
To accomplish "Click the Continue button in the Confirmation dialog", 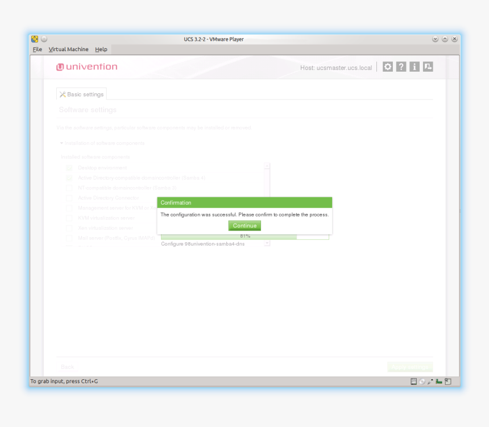I will pos(244,226).
